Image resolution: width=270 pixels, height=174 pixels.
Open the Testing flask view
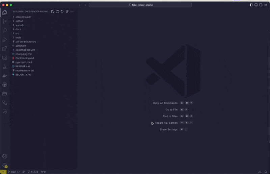pos(5,67)
